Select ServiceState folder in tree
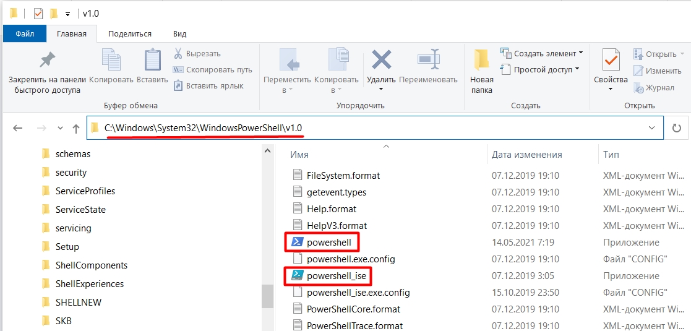Screen dimensions: 691x331 pos(74,209)
